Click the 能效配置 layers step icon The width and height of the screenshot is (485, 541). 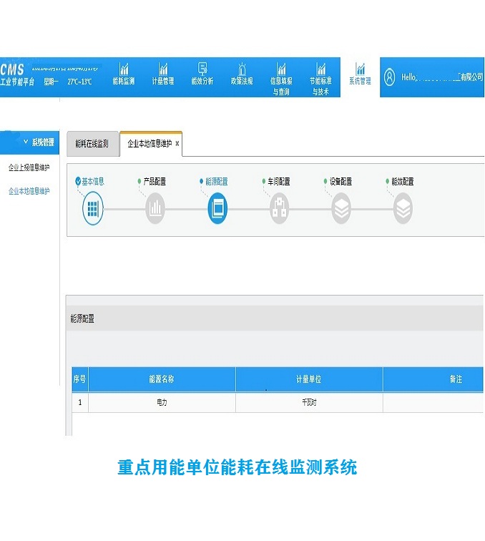point(403,209)
